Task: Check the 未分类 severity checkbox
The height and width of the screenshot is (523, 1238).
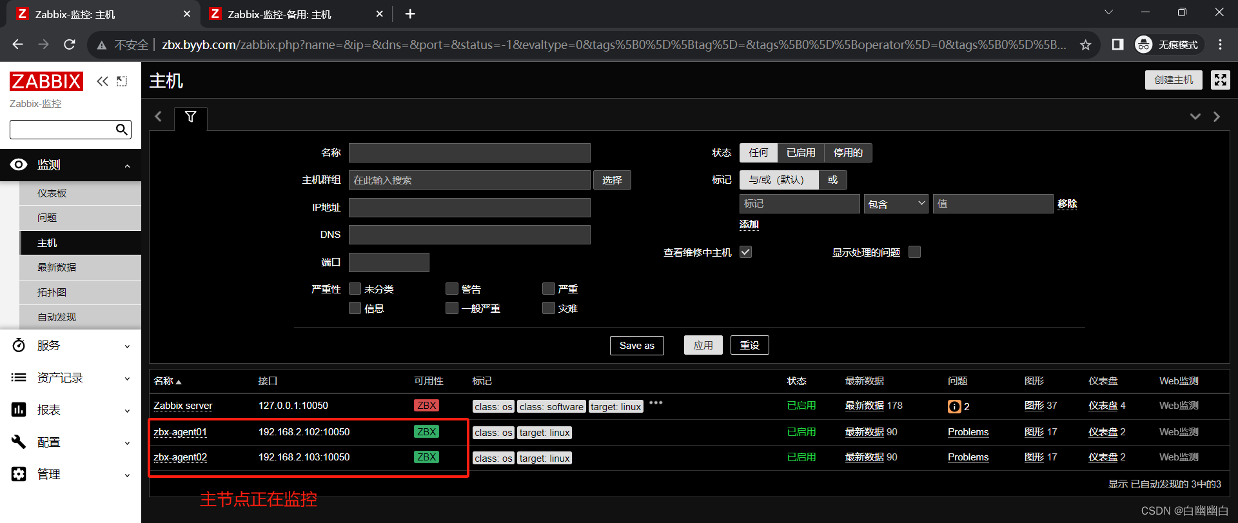Action: pos(355,288)
